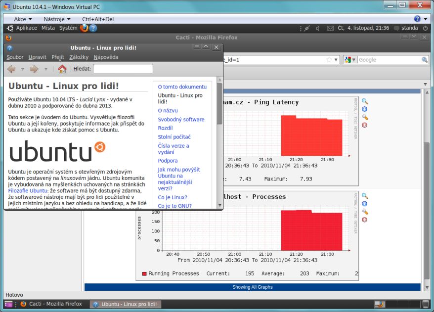This screenshot has height=312, width=434.
Task: Click the Hledat search field
Action: pyautogui.click(x=123, y=69)
